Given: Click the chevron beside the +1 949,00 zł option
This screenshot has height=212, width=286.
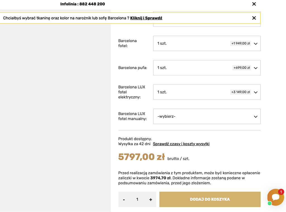Looking at the screenshot, I should [255, 44].
